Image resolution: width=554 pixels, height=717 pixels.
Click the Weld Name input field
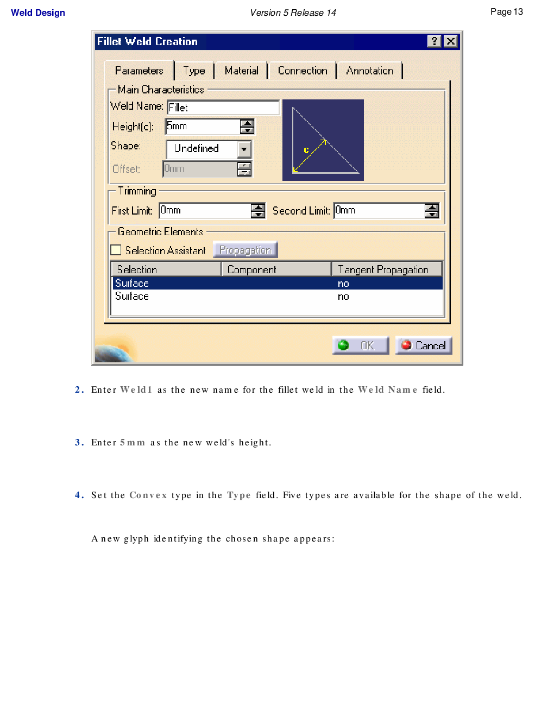pyautogui.click(x=223, y=108)
